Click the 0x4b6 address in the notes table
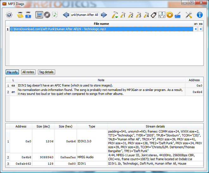 click(197, 92)
